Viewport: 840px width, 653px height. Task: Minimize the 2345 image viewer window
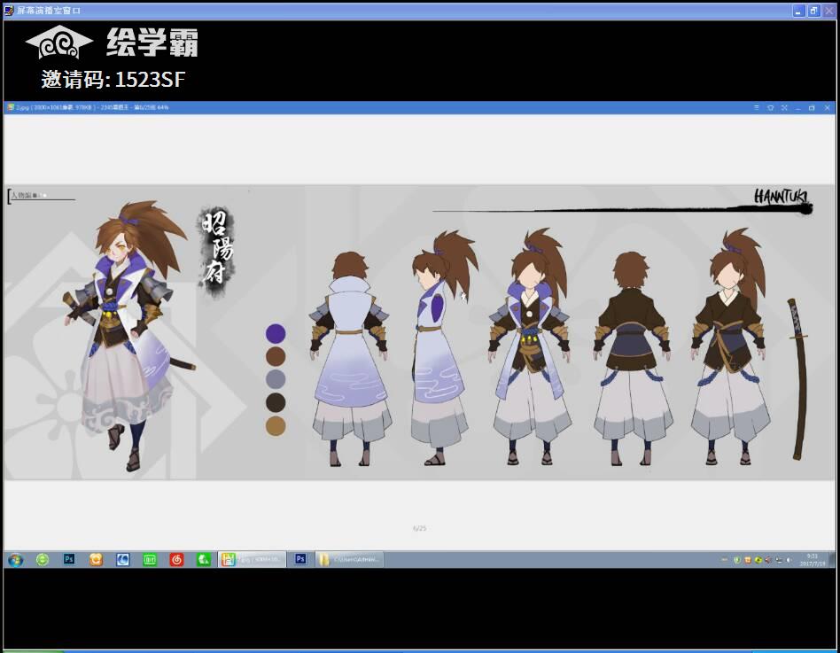tap(798, 108)
